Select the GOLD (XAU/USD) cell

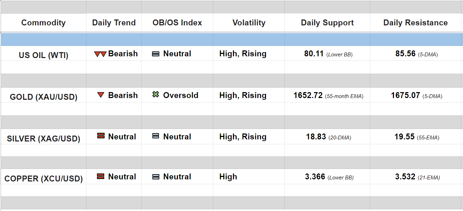43,97
